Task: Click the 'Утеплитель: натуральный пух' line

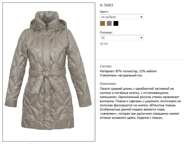Action: pyautogui.click(x=121, y=75)
